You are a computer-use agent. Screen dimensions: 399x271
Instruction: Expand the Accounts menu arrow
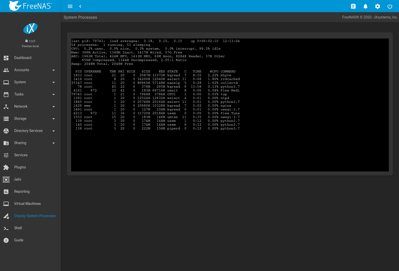pyautogui.click(x=53, y=70)
